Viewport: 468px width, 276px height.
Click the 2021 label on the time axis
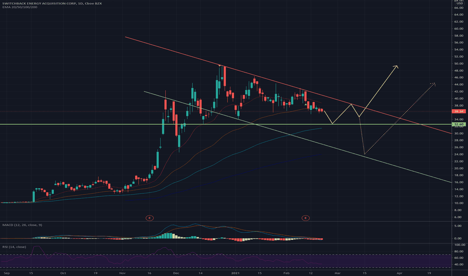click(235, 273)
